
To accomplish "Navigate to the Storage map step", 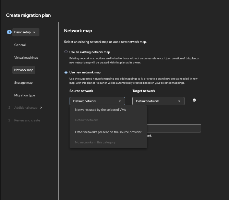I will pos(23,83).
